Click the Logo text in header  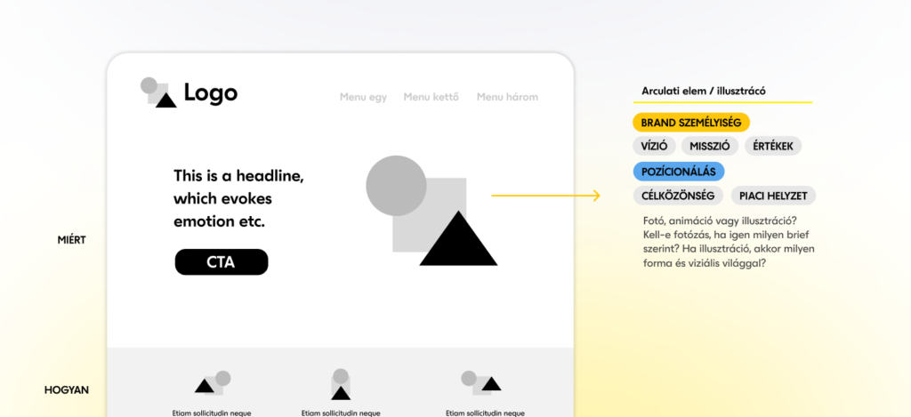(x=211, y=92)
